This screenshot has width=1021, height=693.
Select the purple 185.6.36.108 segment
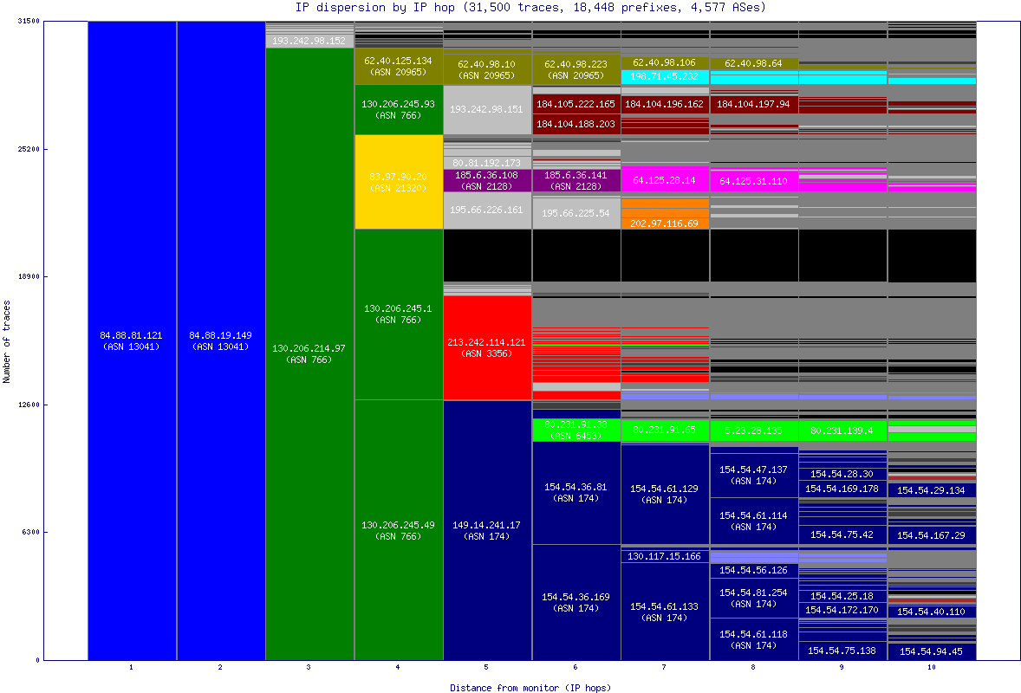tap(488, 178)
